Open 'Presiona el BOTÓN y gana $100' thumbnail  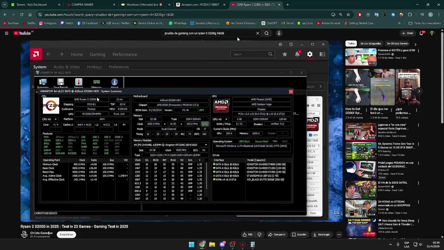coord(361,57)
